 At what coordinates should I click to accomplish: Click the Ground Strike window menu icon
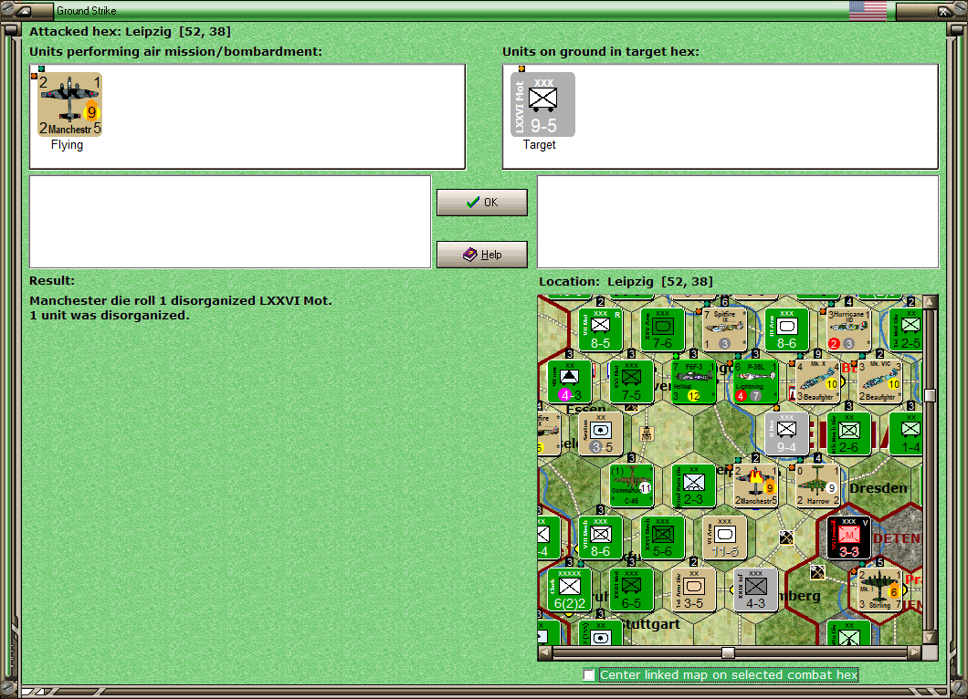pos(24,10)
